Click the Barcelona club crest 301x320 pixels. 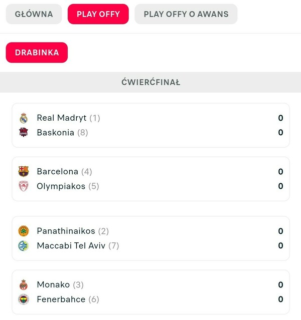coord(24,172)
